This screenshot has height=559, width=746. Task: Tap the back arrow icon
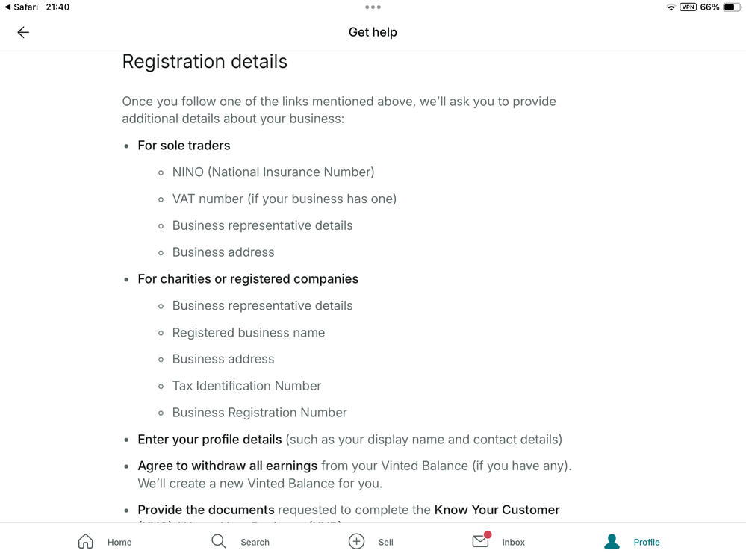point(23,32)
